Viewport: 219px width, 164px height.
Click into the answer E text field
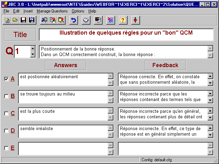pos(62,148)
